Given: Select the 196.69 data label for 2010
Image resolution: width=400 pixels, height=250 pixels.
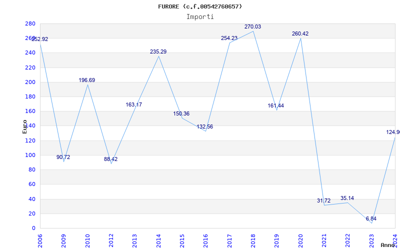Looking at the screenshot, I should (x=86, y=80).
